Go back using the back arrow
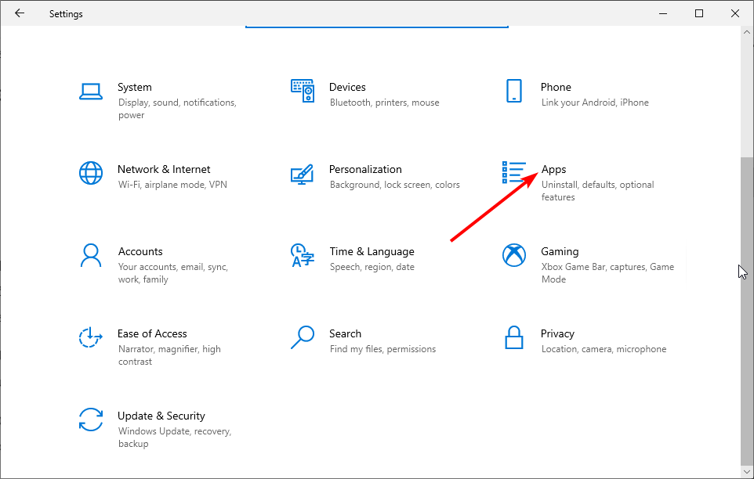The width and height of the screenshot is (754, 479). tap(20, 13)
